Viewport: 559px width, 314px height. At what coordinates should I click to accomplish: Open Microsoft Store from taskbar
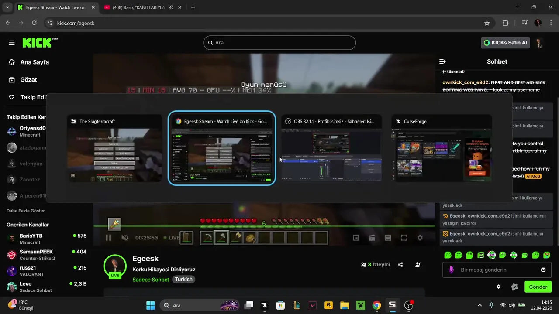(x=280, y=305)
